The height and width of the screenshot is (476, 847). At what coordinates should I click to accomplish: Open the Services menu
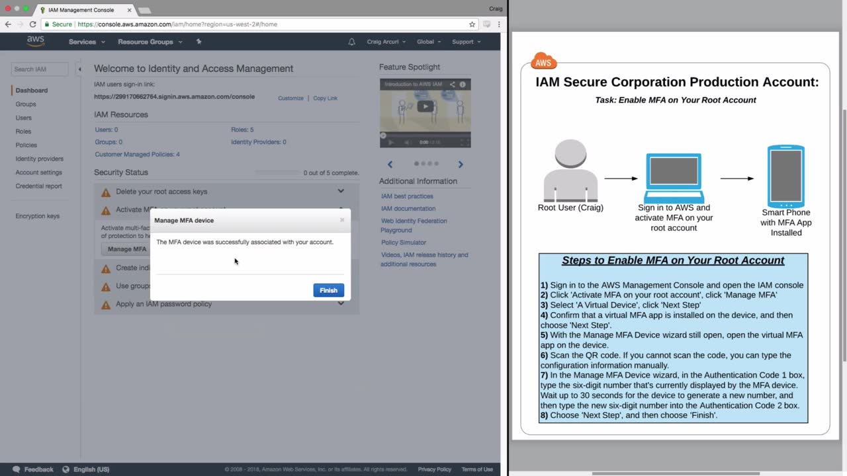[x=87, y=42]
